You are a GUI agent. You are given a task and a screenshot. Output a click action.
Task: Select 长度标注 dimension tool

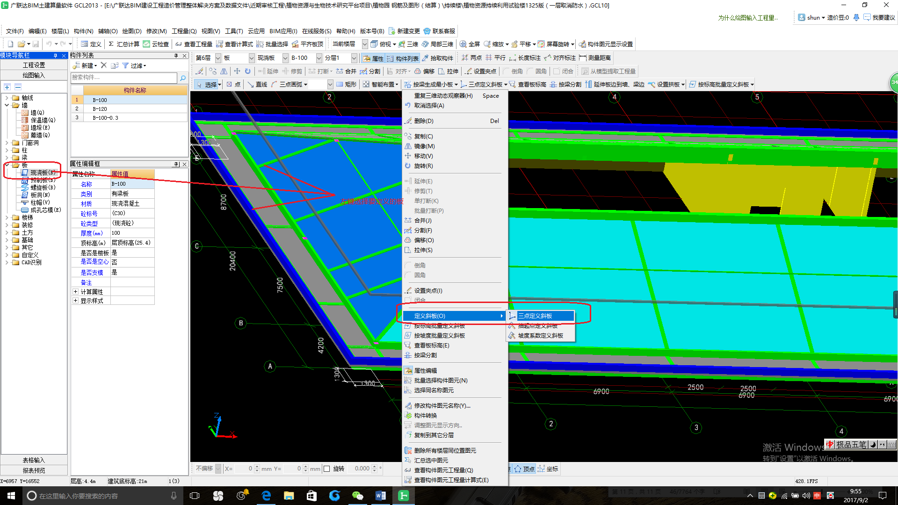tap(525, 58)
